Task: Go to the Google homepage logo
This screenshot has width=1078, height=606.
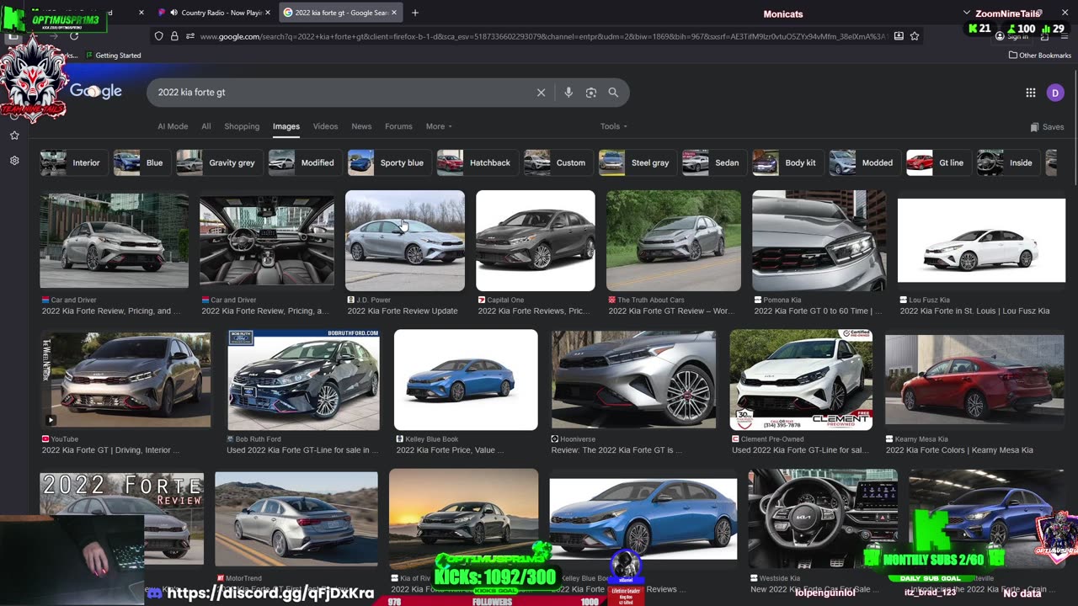Action: 96,91
